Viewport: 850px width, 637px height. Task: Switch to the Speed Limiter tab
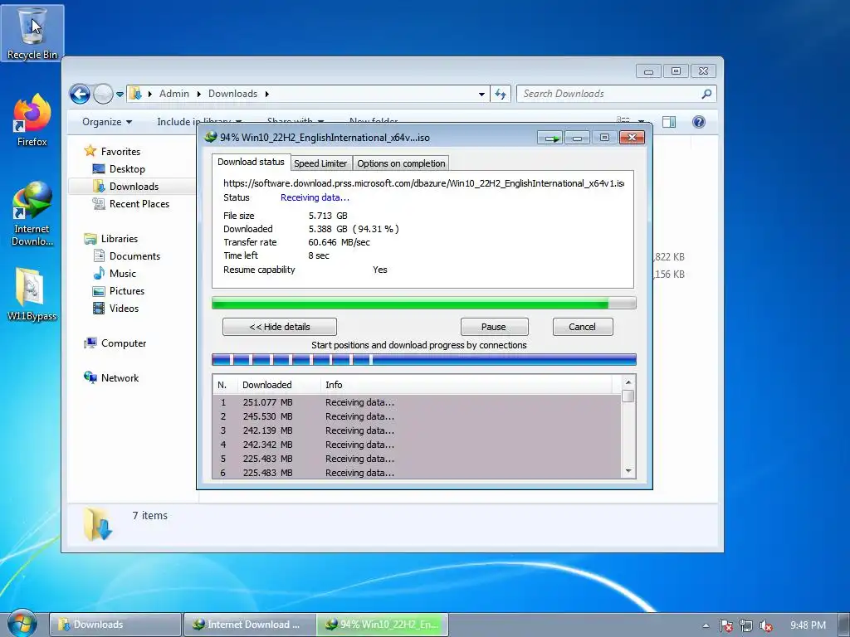point(320,163)
